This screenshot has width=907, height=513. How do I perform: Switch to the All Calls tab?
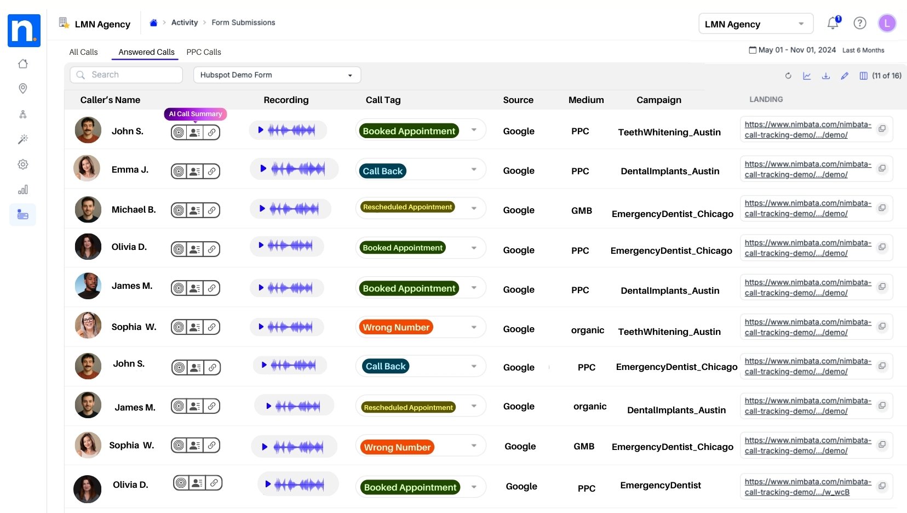(x=83, y=52)
